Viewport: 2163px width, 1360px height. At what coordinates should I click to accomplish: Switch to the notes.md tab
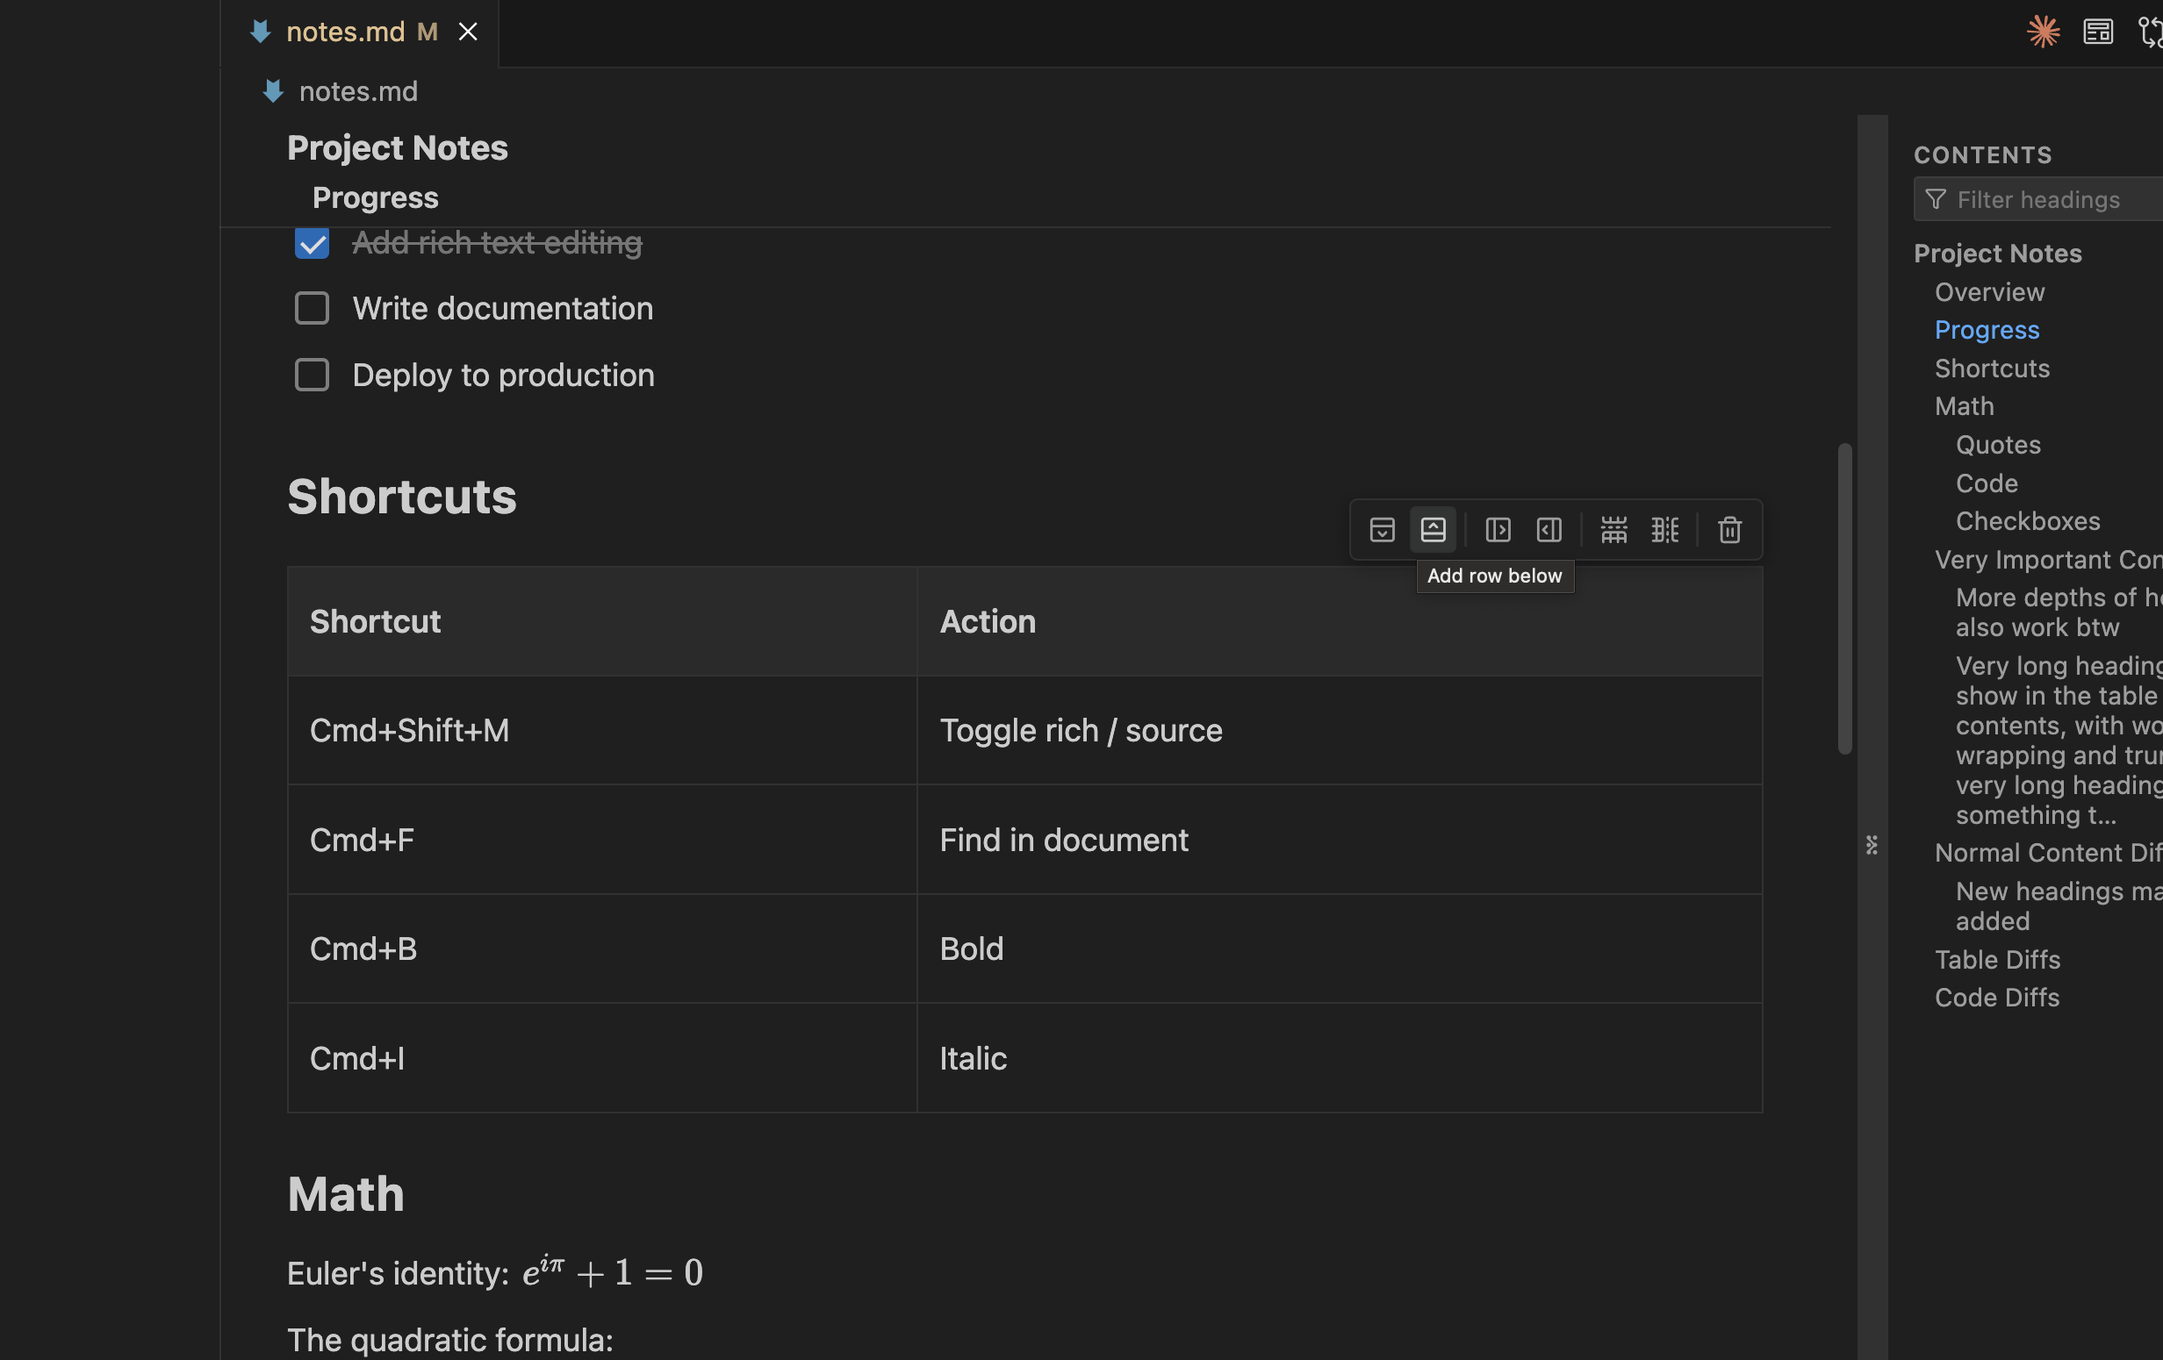(x=345, y=32)
